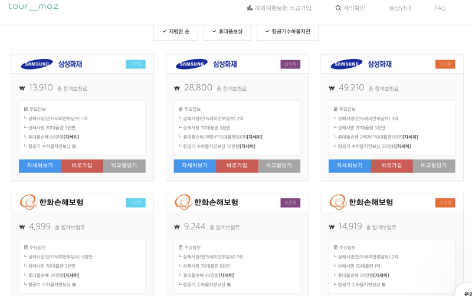The height and width of the screenshot is (296, 472).
Task: Click 자세히보기 on Samsung 49,210 plan
Action: pos(350,166)
